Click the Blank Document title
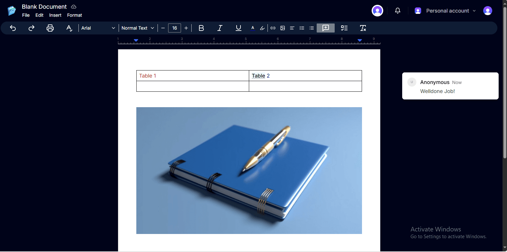507x252 pixels. 44,7
